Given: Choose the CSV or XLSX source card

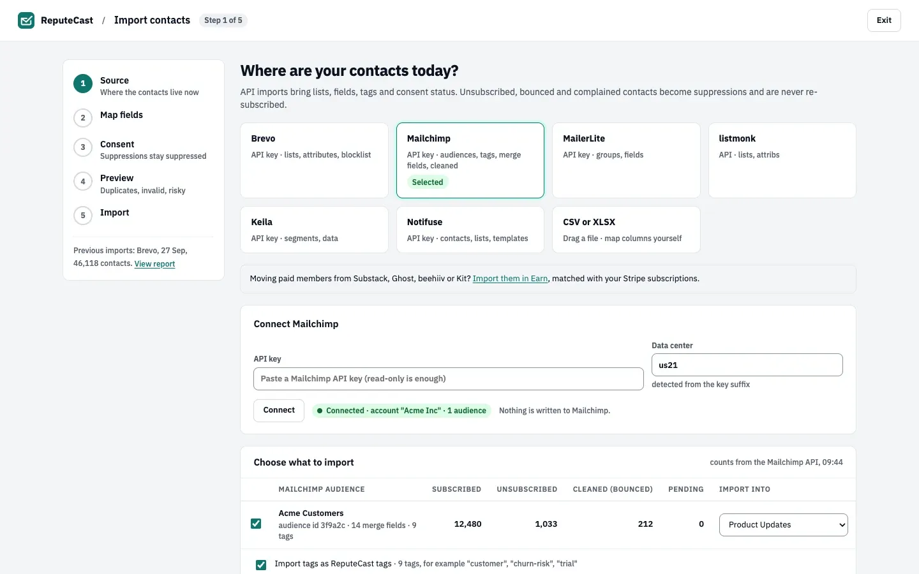Looking at the screenshot, I should (626, 230).
